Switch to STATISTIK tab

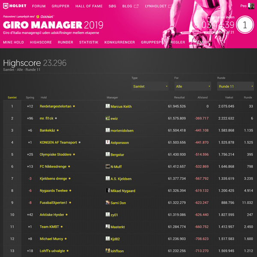pos(89,42)
